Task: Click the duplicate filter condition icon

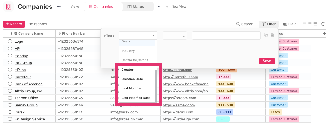Action: coord(266,35)
